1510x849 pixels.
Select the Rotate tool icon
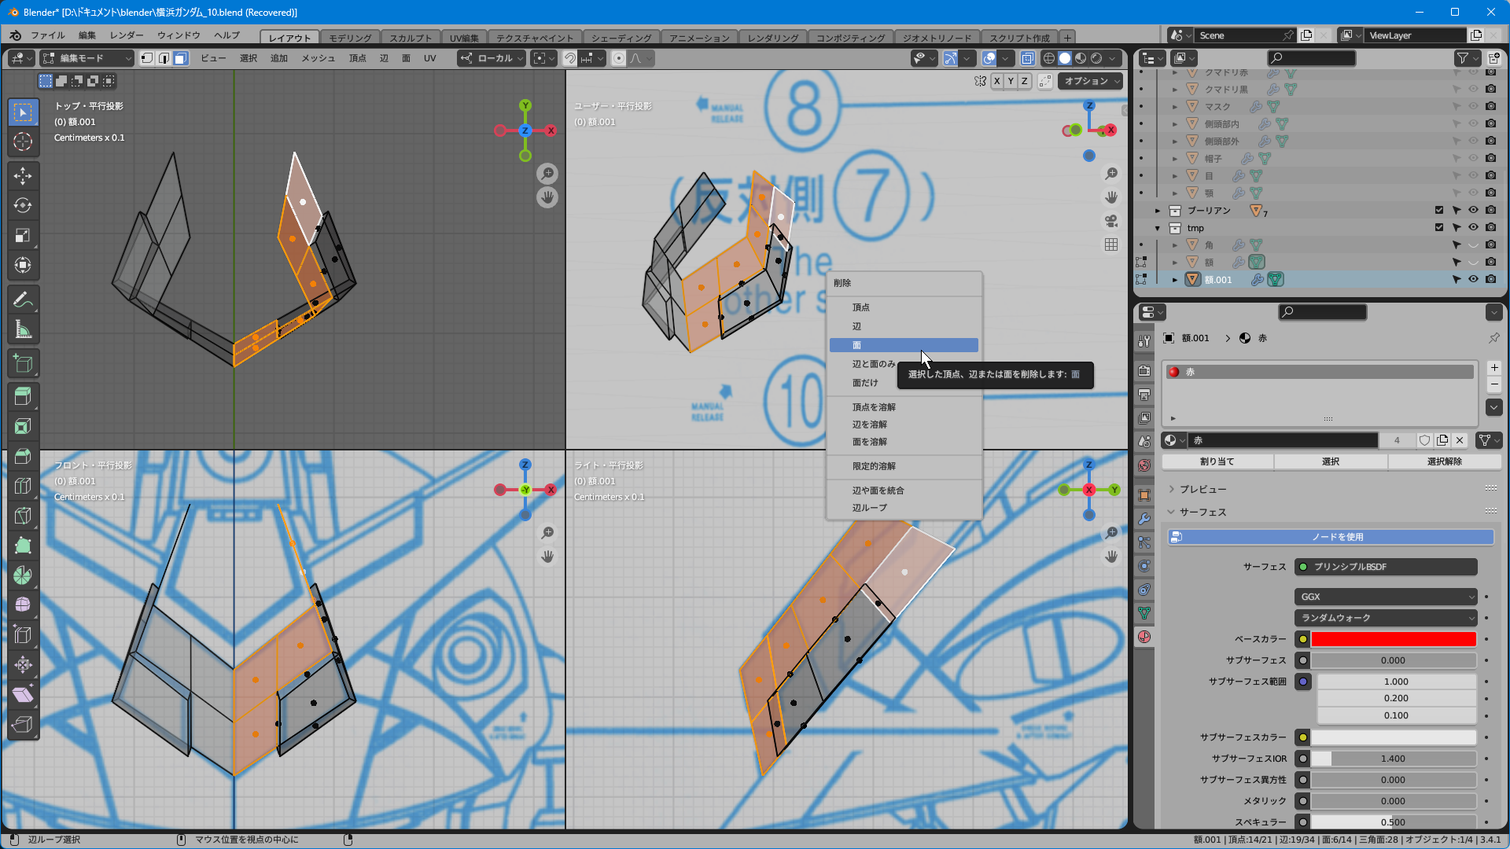click(x=23, y=206)
